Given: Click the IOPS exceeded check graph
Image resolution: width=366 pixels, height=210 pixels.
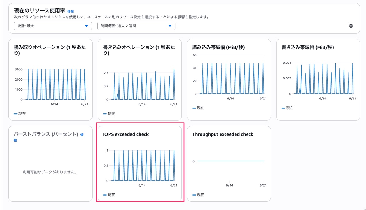Looking at the screenshot, I should click(143, 165).
